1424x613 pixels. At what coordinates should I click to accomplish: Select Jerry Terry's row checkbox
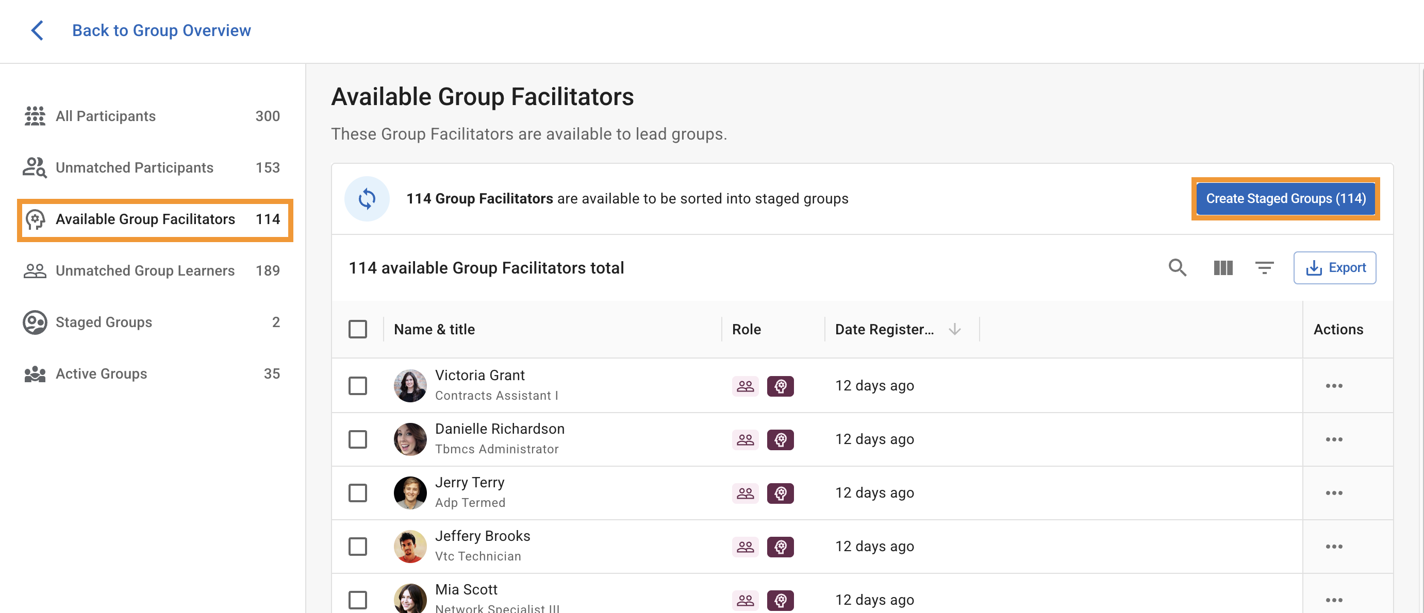(358, 493)
